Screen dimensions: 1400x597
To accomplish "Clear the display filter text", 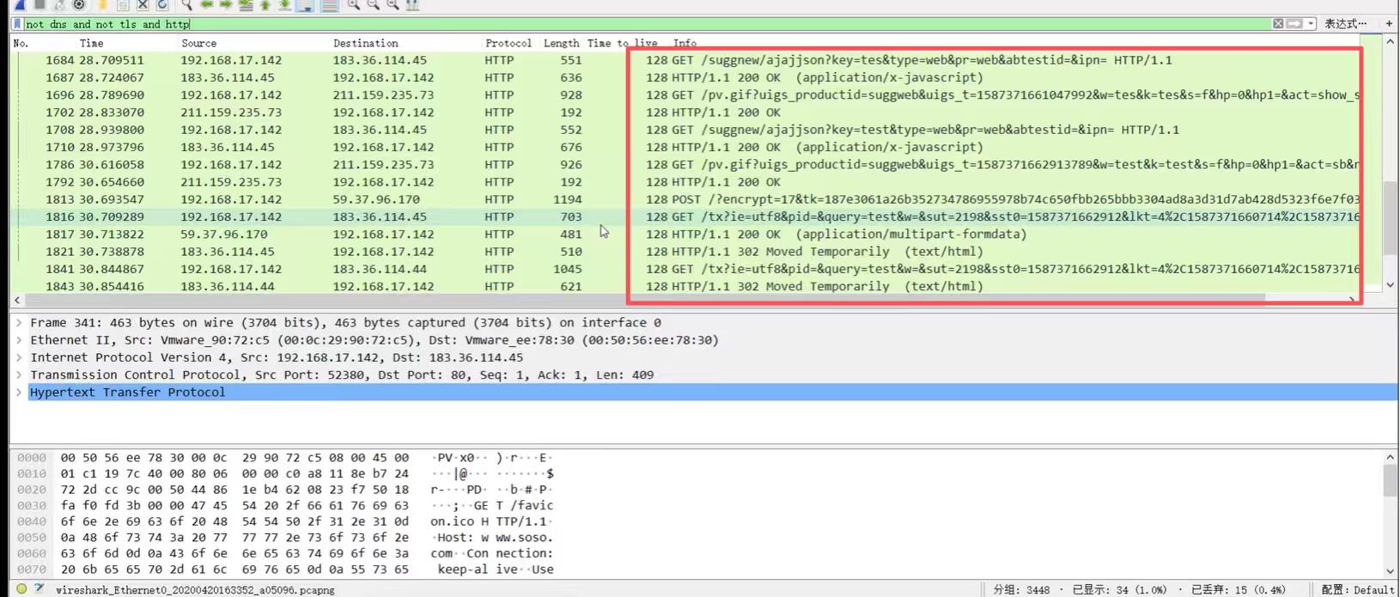I will pos(1278,24).
